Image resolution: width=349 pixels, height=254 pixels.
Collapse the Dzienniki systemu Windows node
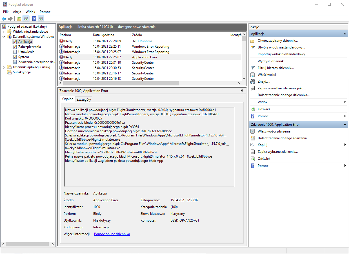(x=4, y=37)
